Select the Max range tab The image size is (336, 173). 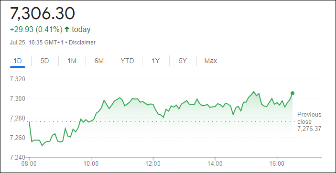(x=211, y=61)
